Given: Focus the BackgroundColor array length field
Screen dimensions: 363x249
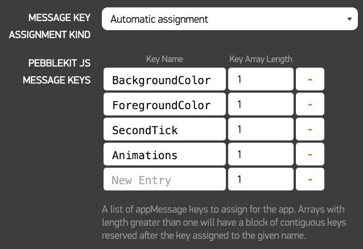Looking at the screenshot, I should 260,80.
